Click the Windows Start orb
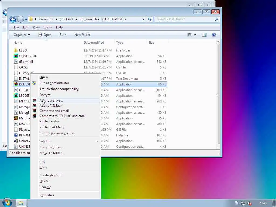 pyautogui.click(x=7, y=202)
